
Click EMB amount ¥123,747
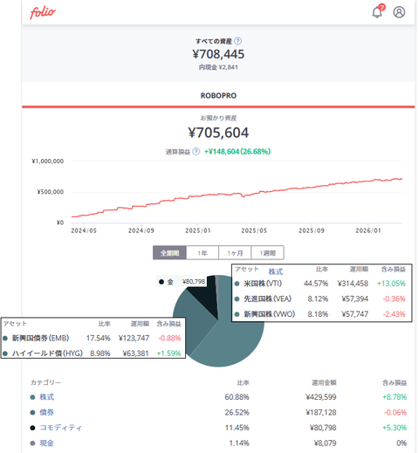click(134, 338)
